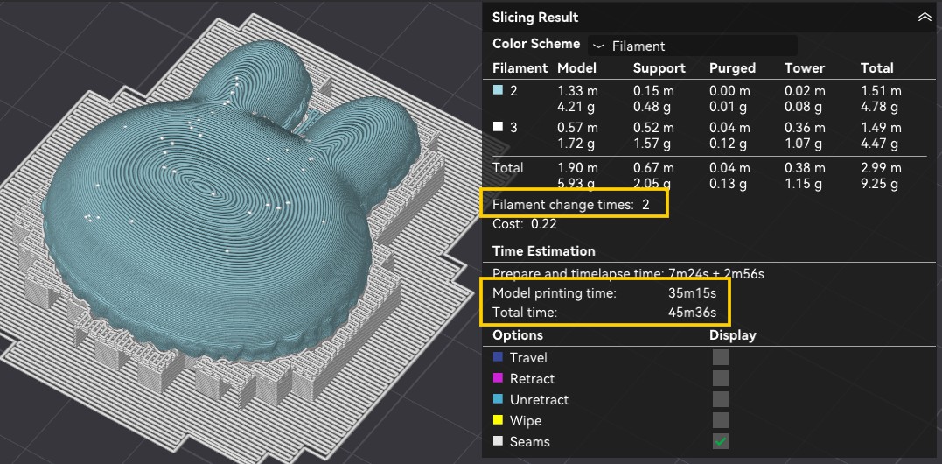Click the Slicing Result title
Image resolution: width=942 pixels, height=464 pixels.
coord(535,18)
